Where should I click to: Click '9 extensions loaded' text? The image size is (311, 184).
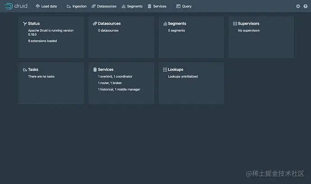pos(42,41)
